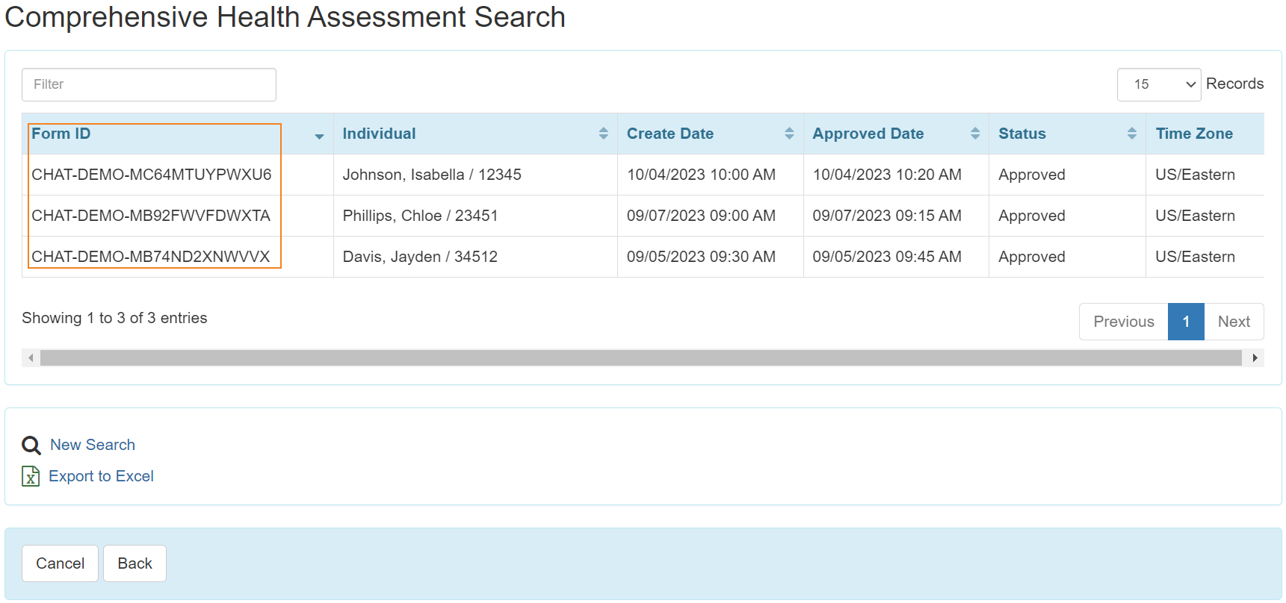Screen dimensions: 1286x603
Task: Click the Cancel button
Action: click(60, 563)
